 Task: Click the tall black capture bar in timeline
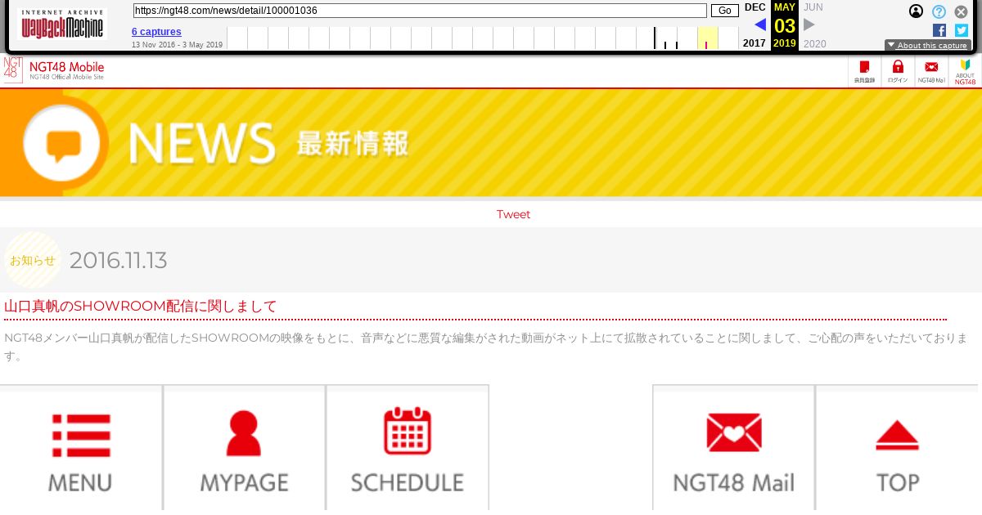pyautogui.click(x=655, y=38)
